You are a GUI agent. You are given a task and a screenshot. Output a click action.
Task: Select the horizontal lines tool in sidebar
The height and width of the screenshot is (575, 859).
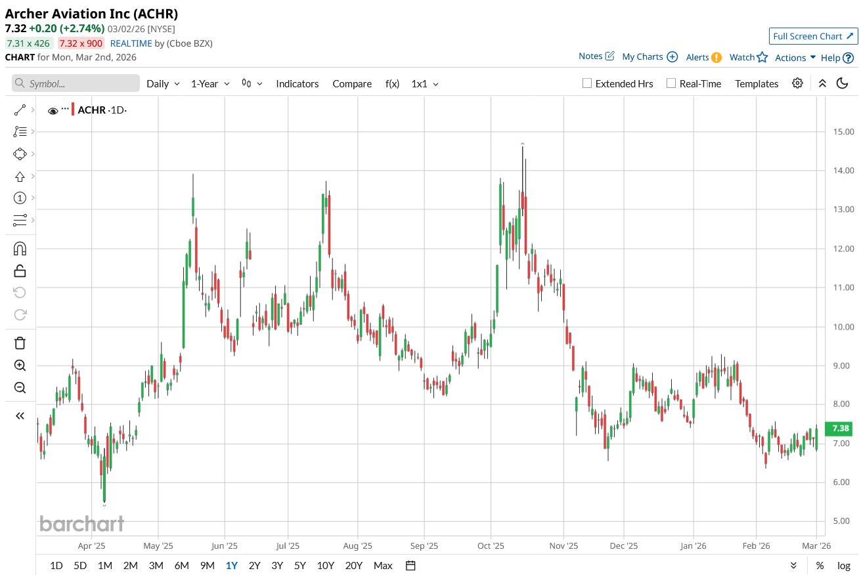tap(20, 220)
